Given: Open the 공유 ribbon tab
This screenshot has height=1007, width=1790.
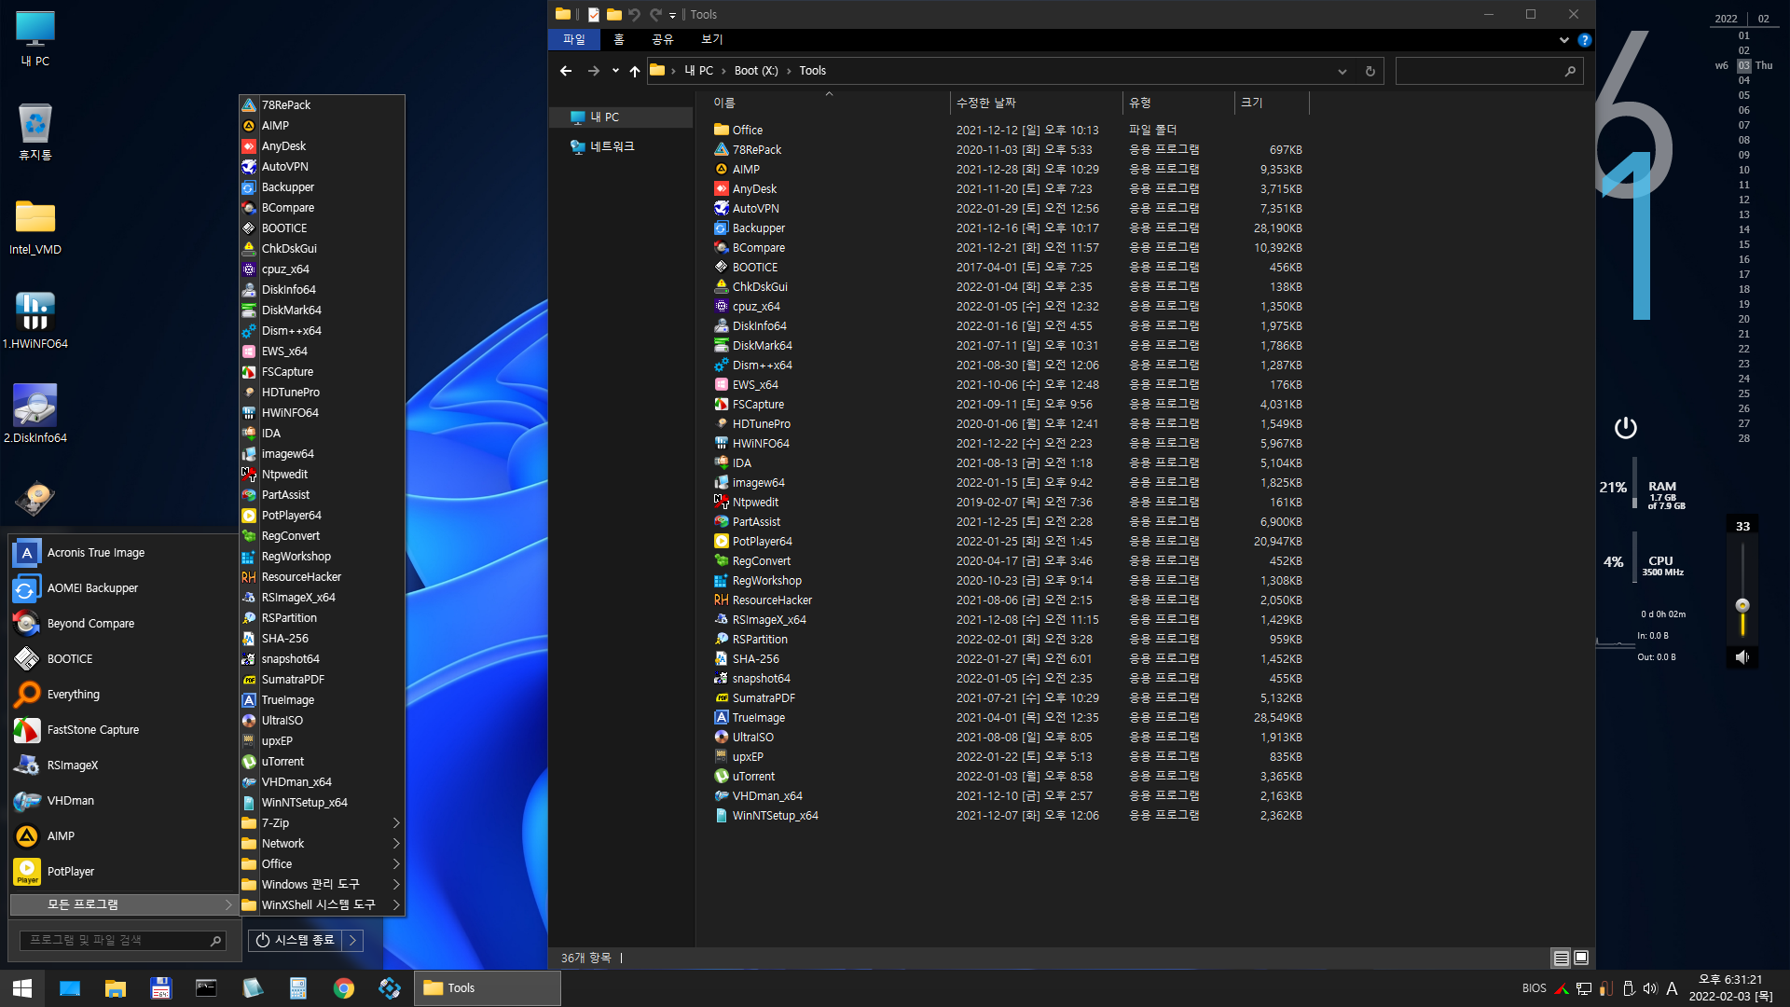Looking at the screenshot, I should [x=662, y=39].
